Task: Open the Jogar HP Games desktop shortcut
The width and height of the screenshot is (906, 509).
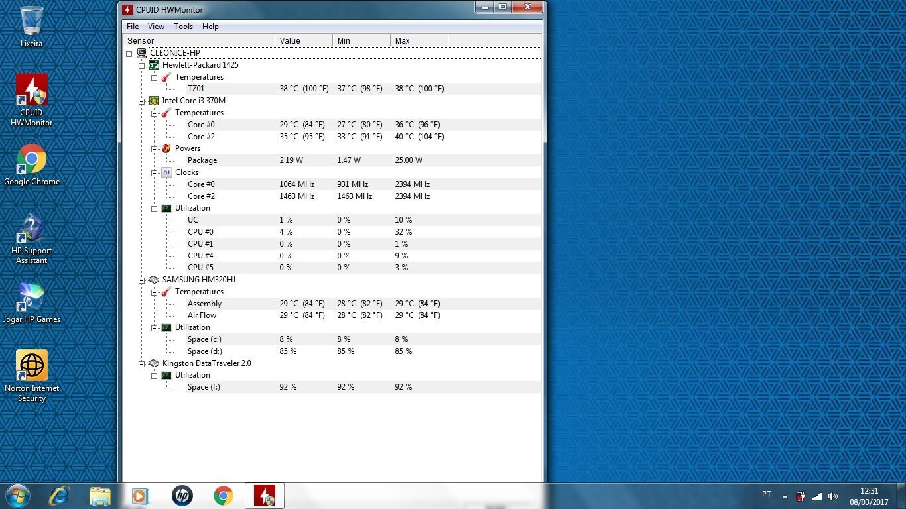Action: tap(31, 304)
